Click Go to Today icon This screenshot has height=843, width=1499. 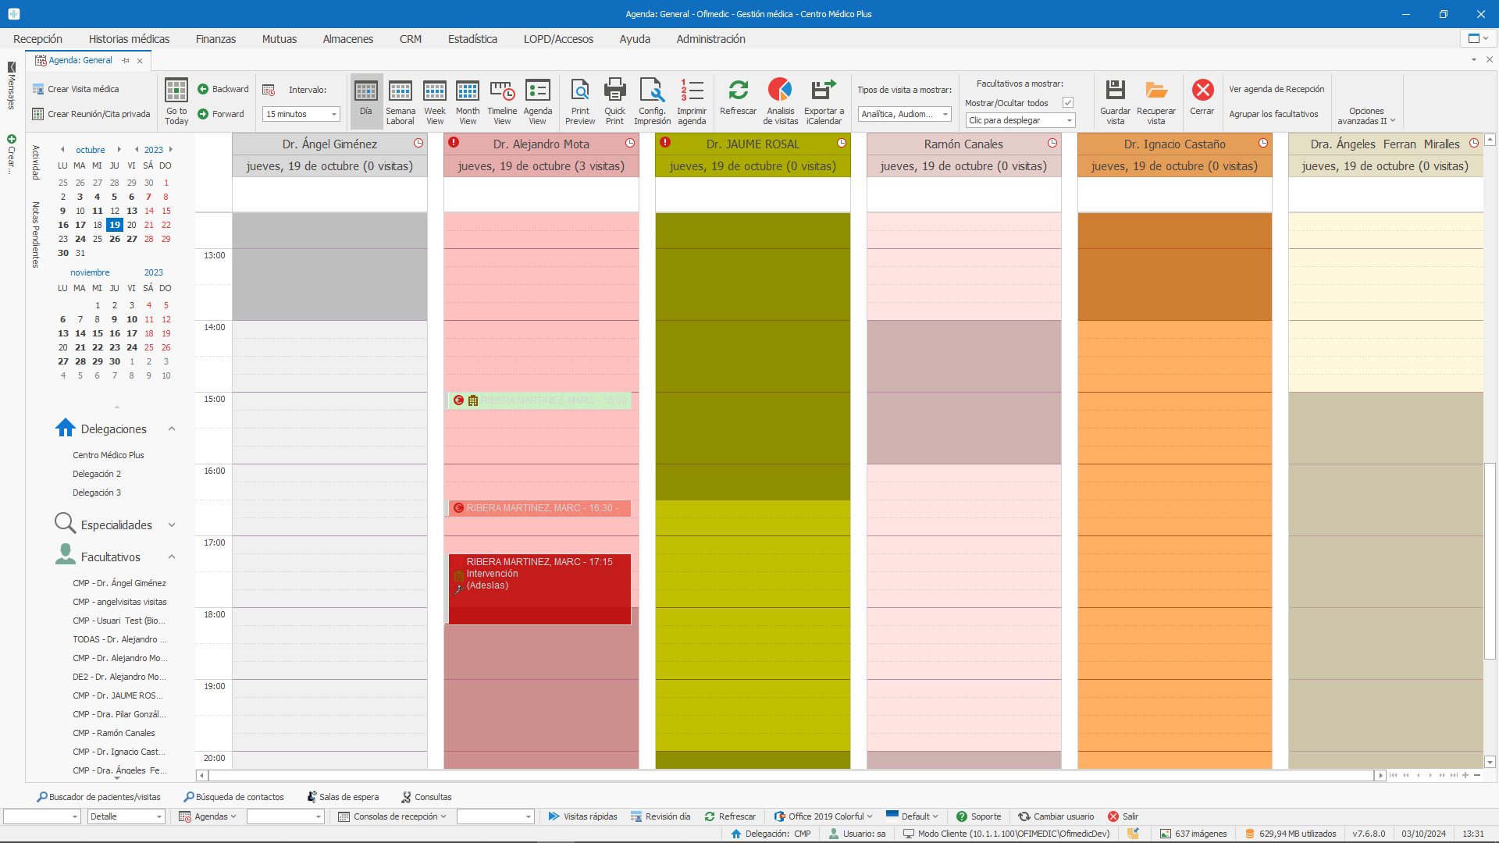(176, 91)
